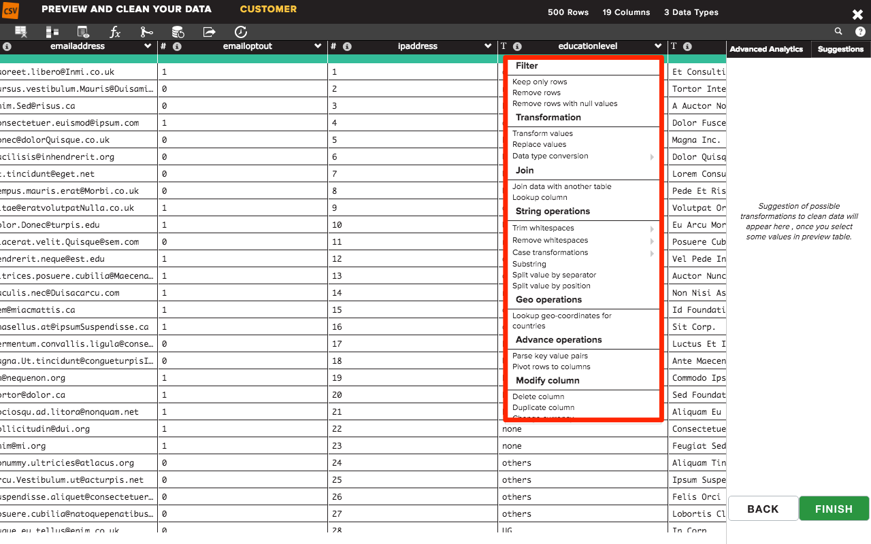Click the cell reading Magna Inc.

[697, 140]
